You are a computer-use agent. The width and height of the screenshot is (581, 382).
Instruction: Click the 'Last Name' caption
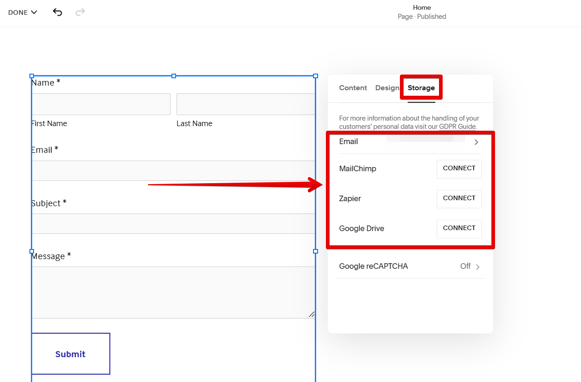(194, 123)
